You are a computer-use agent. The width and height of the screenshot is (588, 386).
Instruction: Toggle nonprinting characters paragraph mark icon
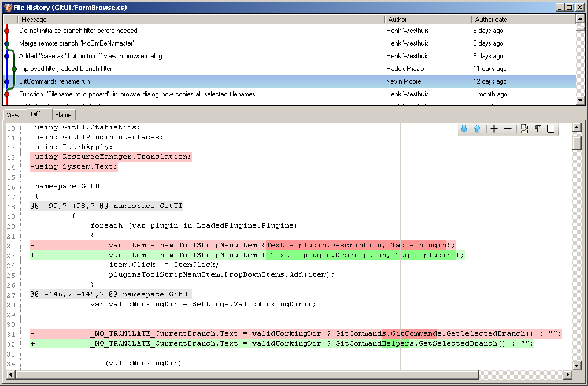(x=538, y=129)
